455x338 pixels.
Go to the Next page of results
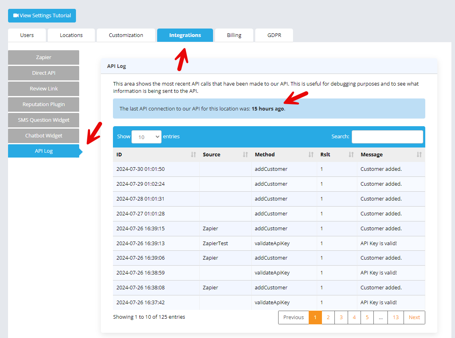[414, 318]
